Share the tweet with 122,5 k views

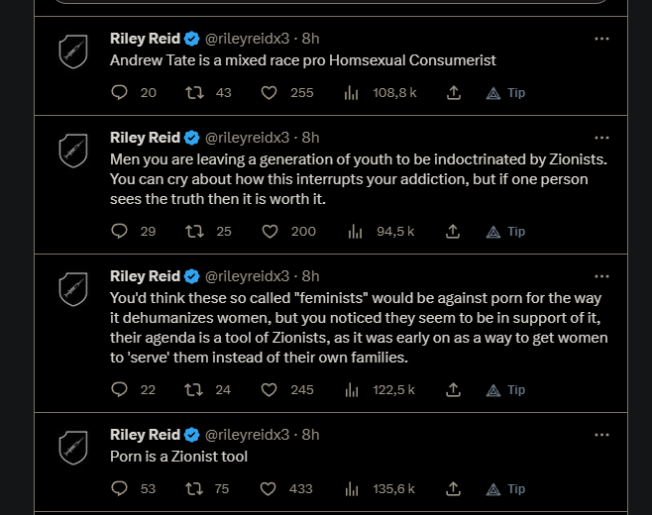pos(453,389)
